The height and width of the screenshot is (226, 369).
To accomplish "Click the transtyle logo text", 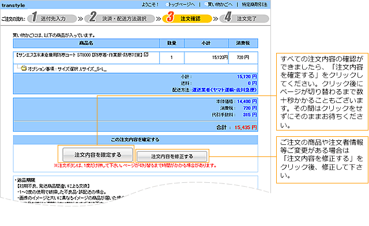I will [13, 5].
